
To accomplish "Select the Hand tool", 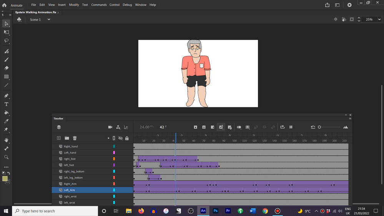I will pyautogui.click(x=7, y=140).
